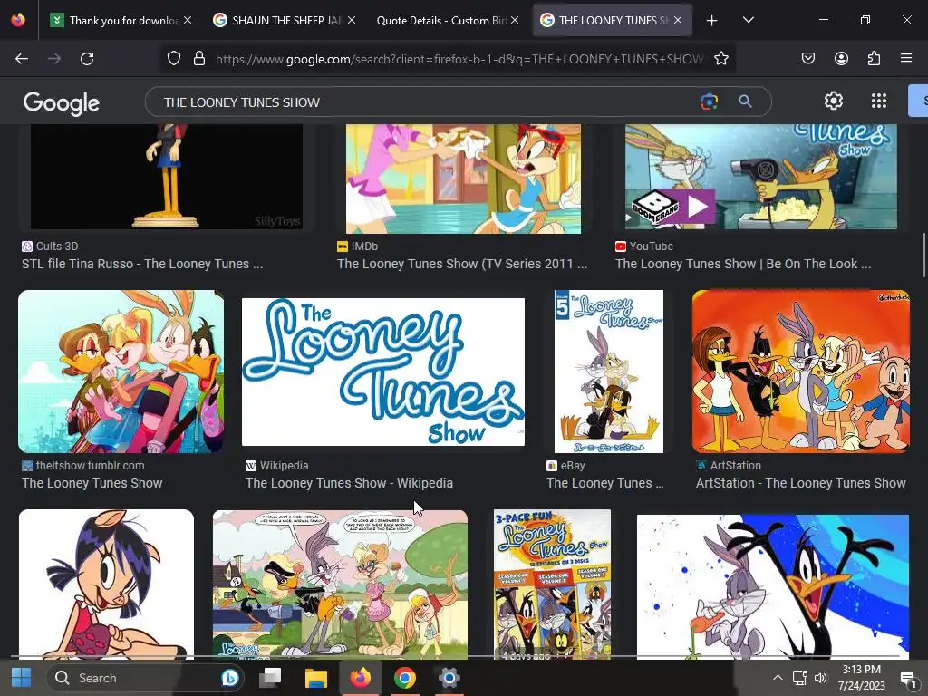The width and height of the screenshot is (928, 696).
Task: Save page to Pocket
Action: [807, 58]
